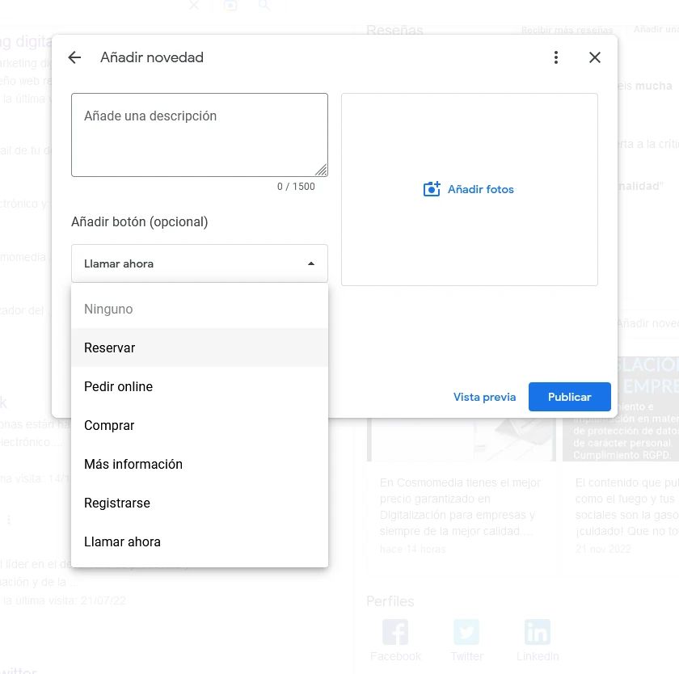Viewport: 679px width, 674px height.
Task: Click the Twitter profile icon
Action: coord(466,632)
